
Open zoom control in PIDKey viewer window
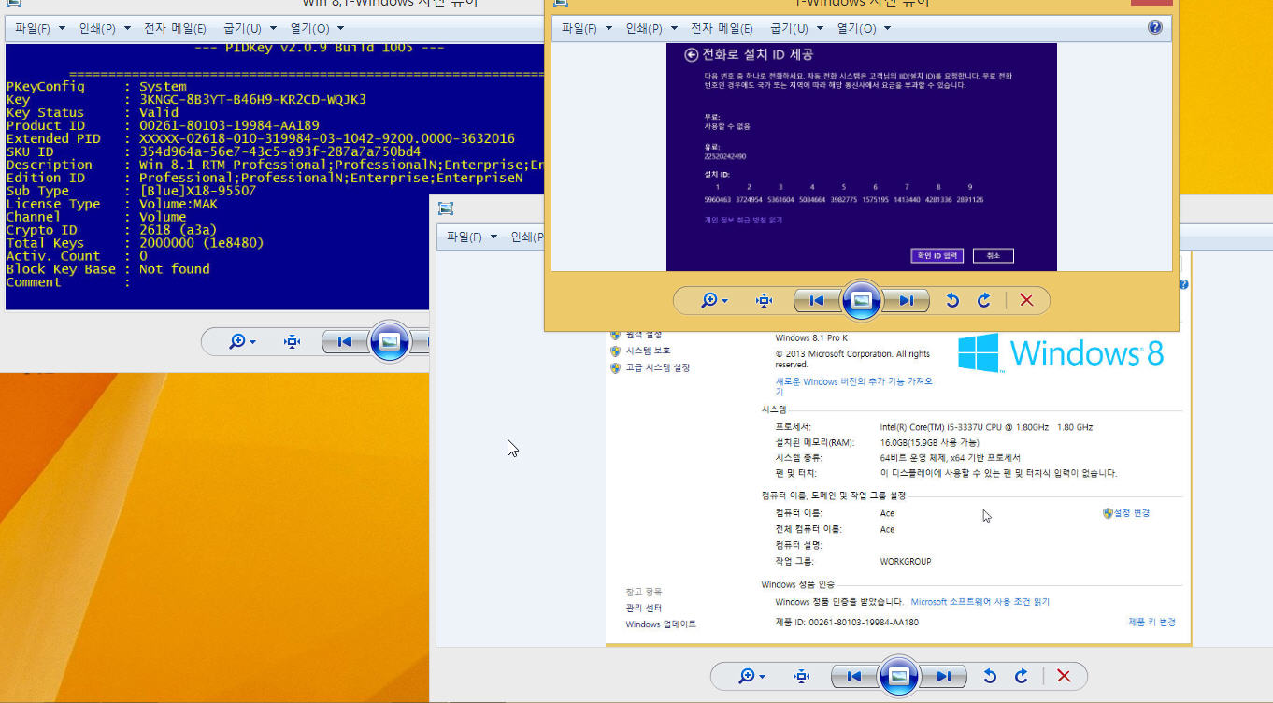pyautogui.click(x=242, y=342)
